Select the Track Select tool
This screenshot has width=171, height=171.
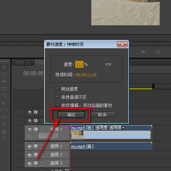point(4,74)
